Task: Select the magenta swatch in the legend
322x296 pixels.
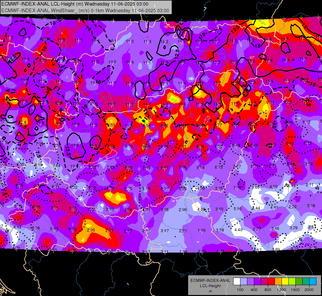Action: [x=264, y=282]
